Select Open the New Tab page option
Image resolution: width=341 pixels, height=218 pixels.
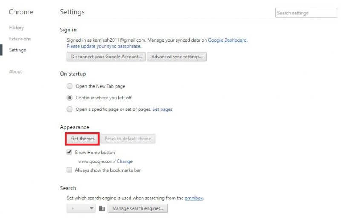click(x=69, y=86)
